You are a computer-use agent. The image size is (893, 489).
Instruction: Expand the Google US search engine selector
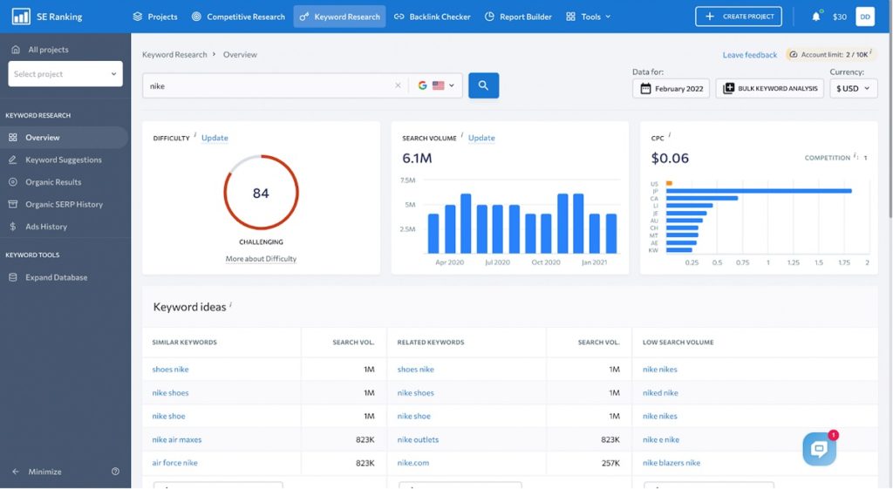pos(437,85)
